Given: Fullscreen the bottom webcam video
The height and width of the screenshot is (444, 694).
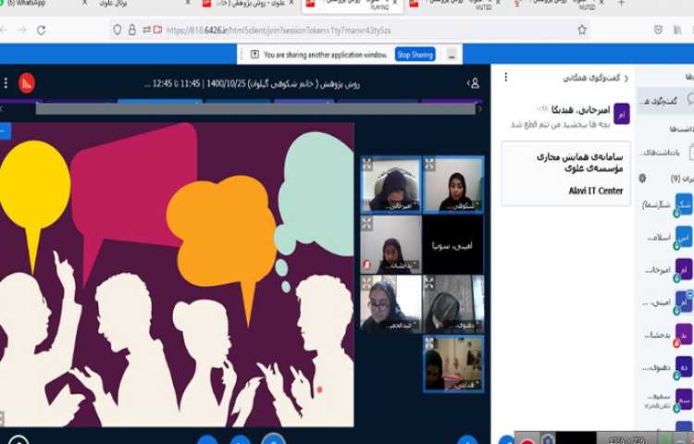Looking at the screenshot, I should [x=429, y=343].
